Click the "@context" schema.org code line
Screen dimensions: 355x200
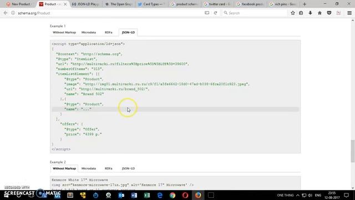(89, 54)
